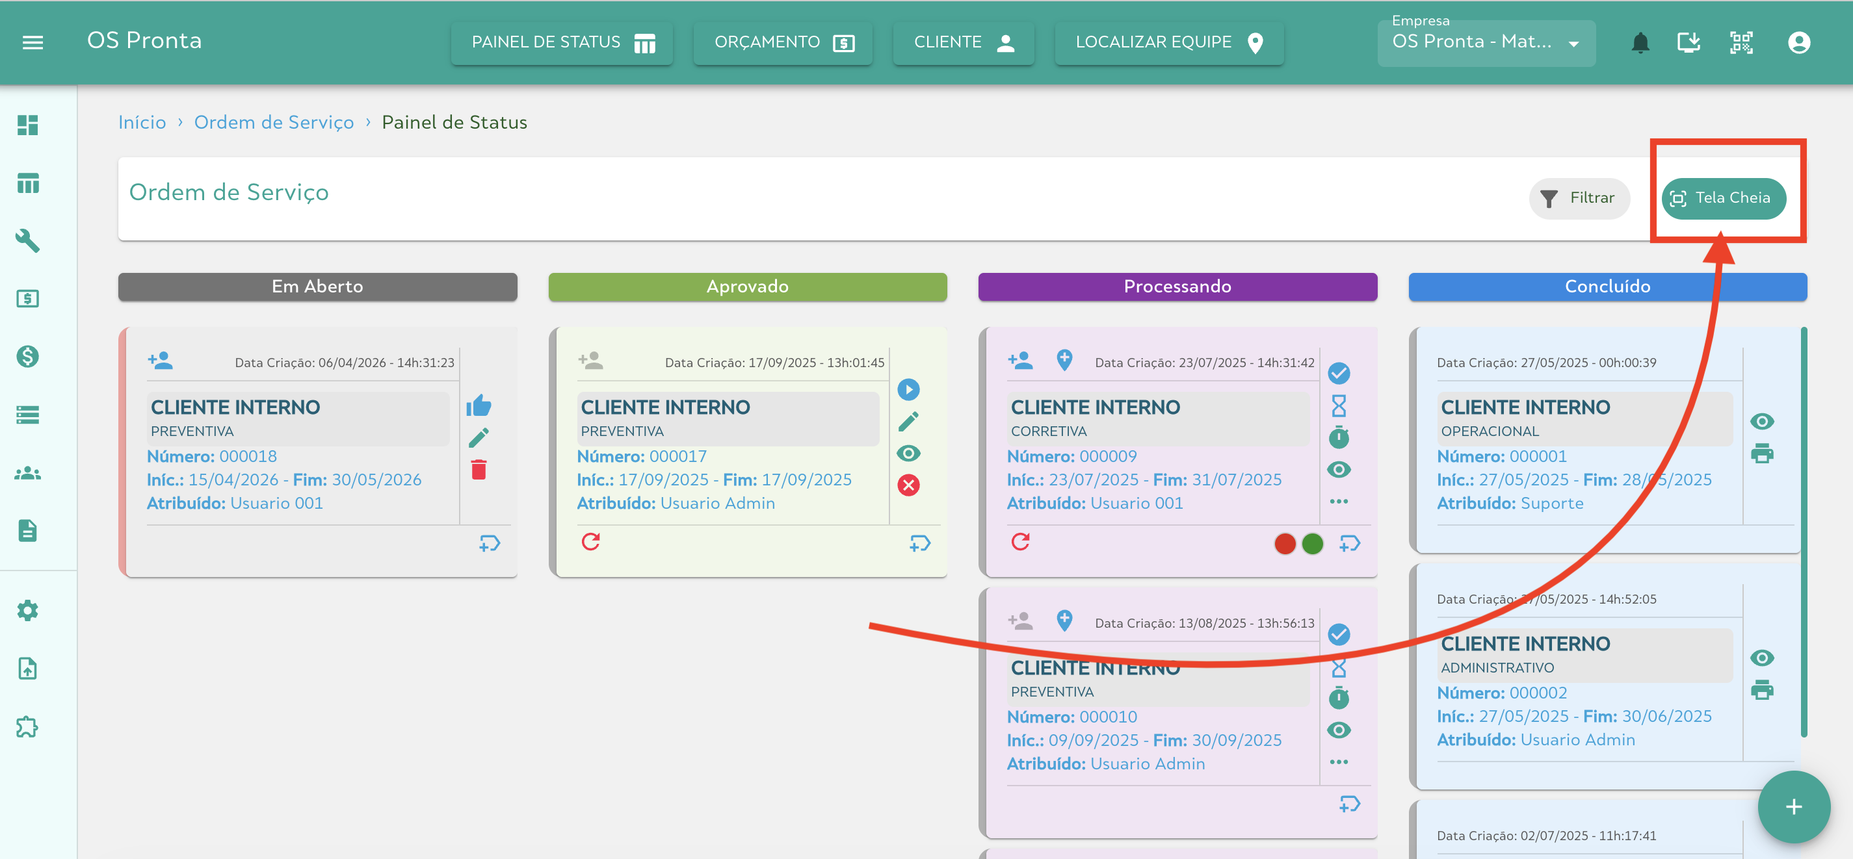Go to Ordem de Serviço breadcrumb link
This screenshot has height=859, width=1853.
(273, 122)
